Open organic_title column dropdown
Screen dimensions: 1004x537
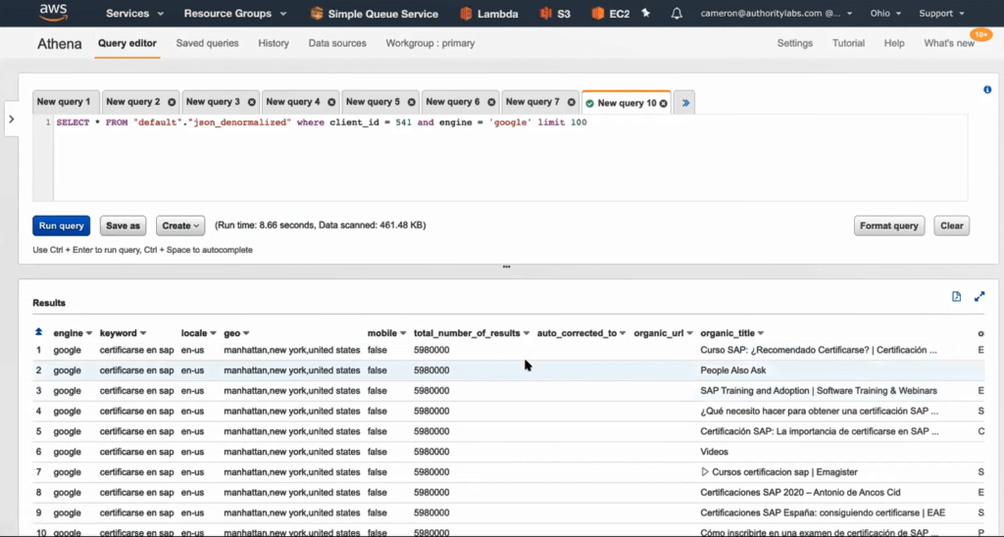point(761,333)
